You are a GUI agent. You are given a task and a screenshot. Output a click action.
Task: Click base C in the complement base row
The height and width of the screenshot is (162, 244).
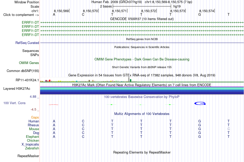click(x=83, y=14)
